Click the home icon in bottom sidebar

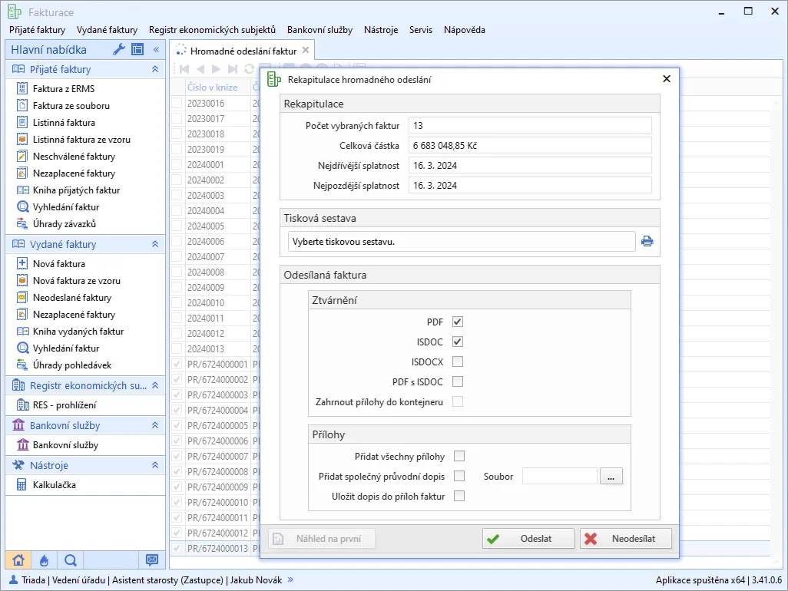(x=18, y=560)
